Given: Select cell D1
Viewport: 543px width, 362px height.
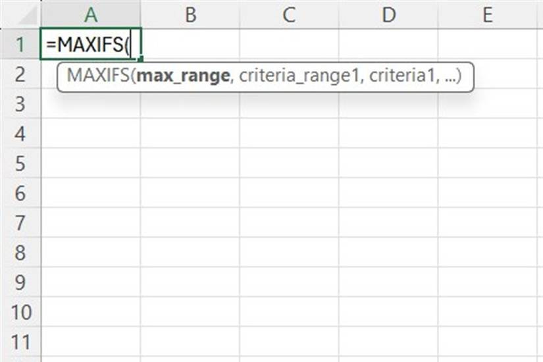Looking at the screenshot, I should point(388,44).
